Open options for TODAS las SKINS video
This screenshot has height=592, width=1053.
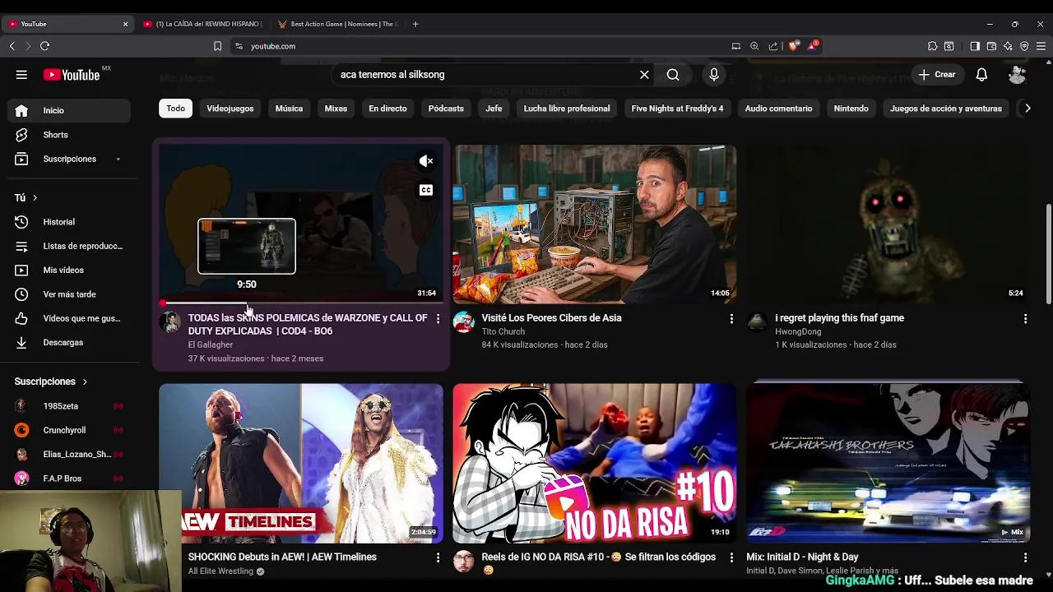tap(438, 319)
